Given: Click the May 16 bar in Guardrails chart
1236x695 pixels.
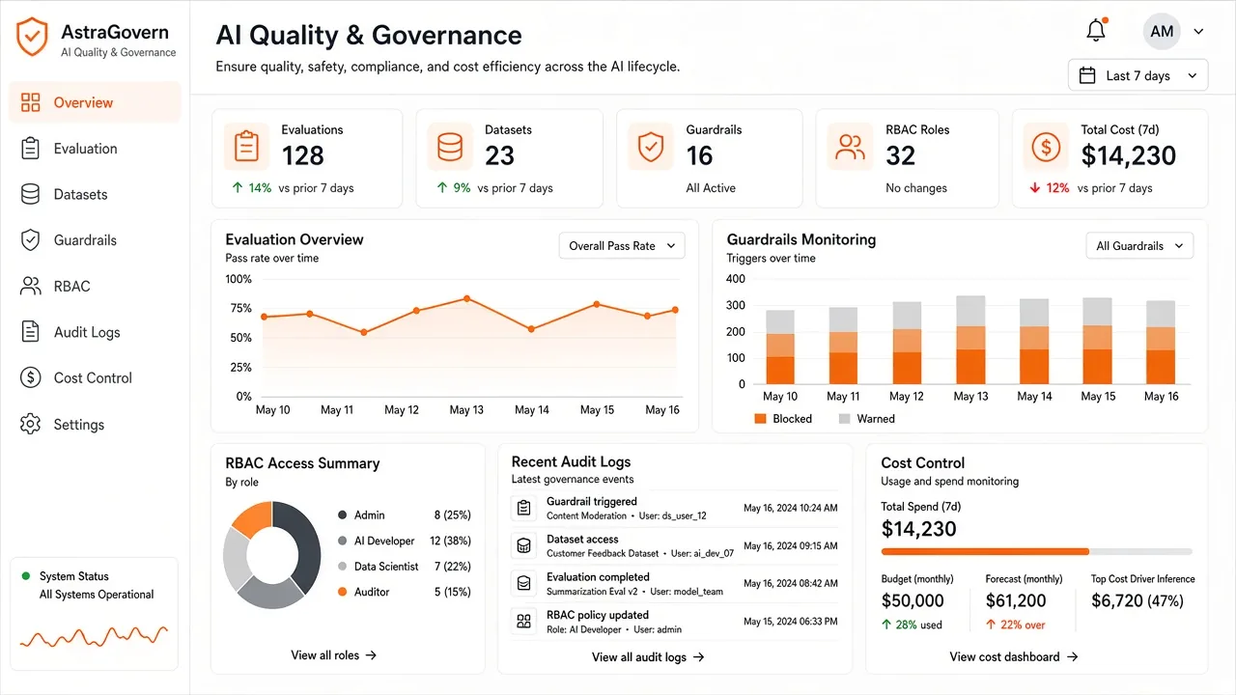Looking at the screenshot, I should pyautogui.click(x=1161, y=343).
